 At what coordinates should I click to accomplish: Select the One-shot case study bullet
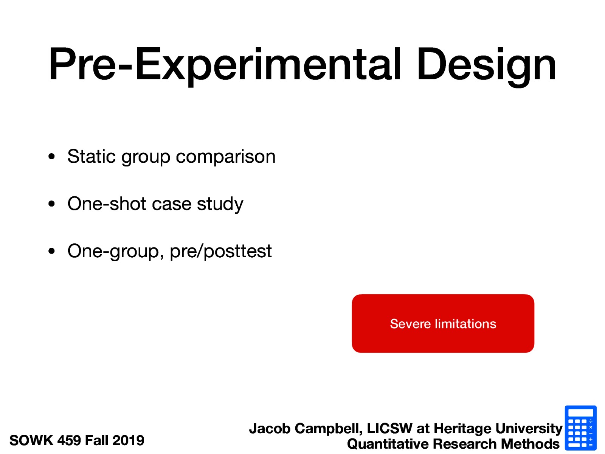[x=156, y=204]
